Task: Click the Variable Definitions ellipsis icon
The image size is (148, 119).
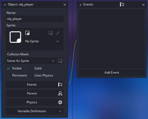Action: pos(60,111)
